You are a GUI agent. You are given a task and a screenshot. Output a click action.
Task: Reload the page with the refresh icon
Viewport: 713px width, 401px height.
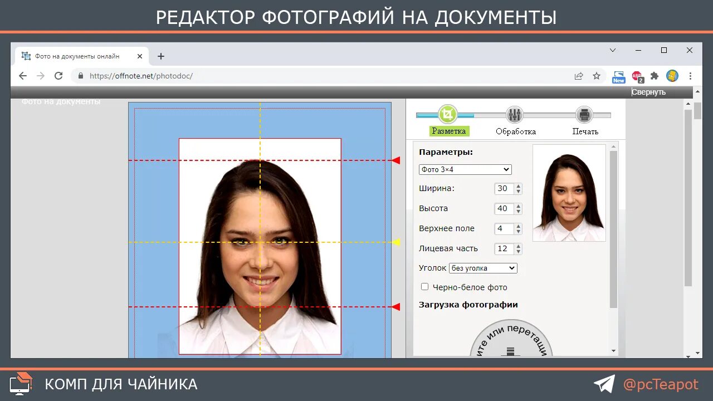tap(58, 76)
